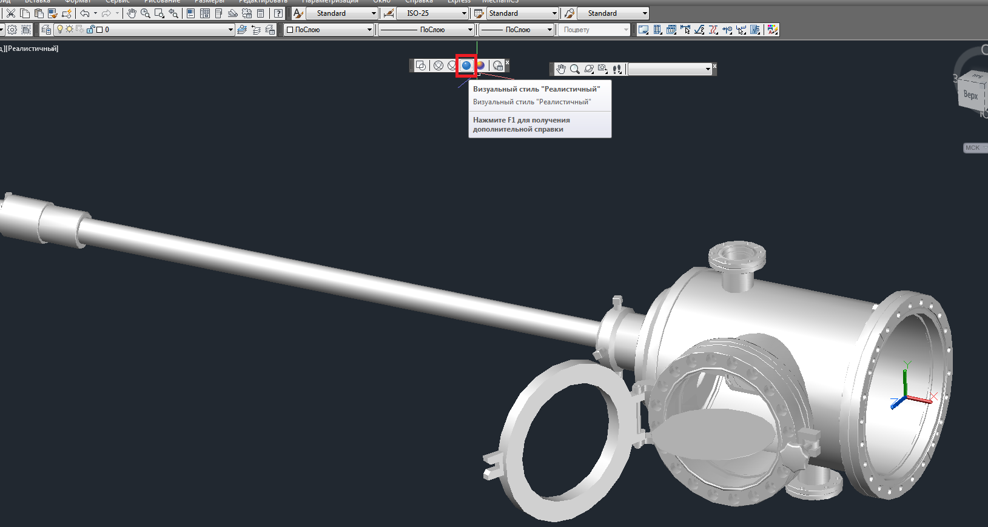Click the Верх face on ViewCube
988x527 pixels.
point(970,95)
